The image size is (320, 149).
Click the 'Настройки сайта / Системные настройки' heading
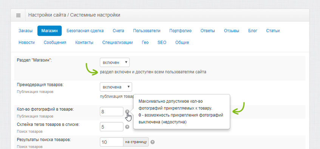click(x=74, y=15)
